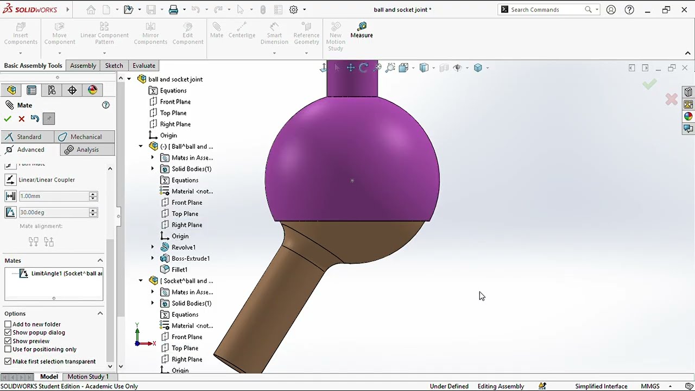Click the Anti-Aligned mate alignment toggle

(x=49, y=242)
